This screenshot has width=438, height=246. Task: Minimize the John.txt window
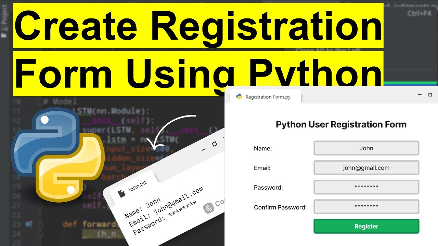coord(204,150)
